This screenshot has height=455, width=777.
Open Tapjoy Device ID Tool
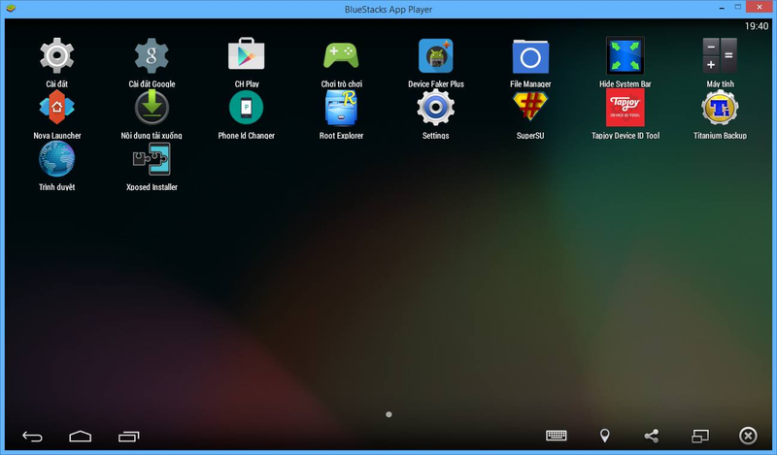625,108
